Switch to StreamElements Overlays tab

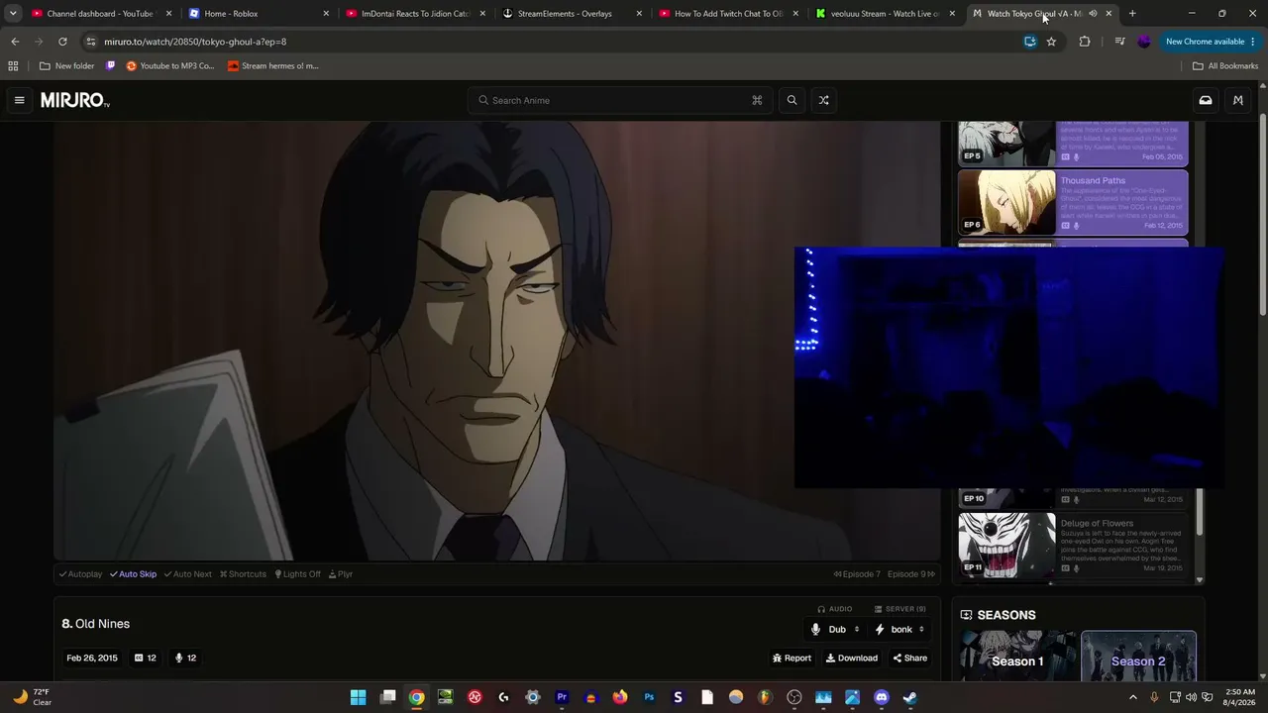click(572, 14)
